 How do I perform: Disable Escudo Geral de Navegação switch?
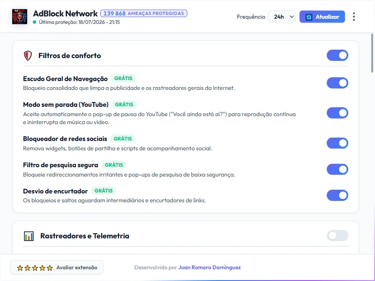[337, 83]
